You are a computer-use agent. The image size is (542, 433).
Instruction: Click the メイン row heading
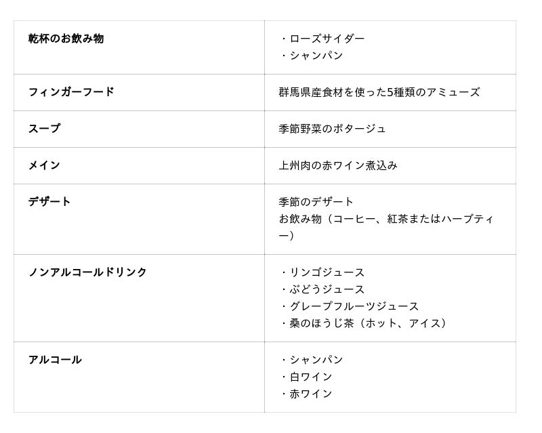(44, 165)
